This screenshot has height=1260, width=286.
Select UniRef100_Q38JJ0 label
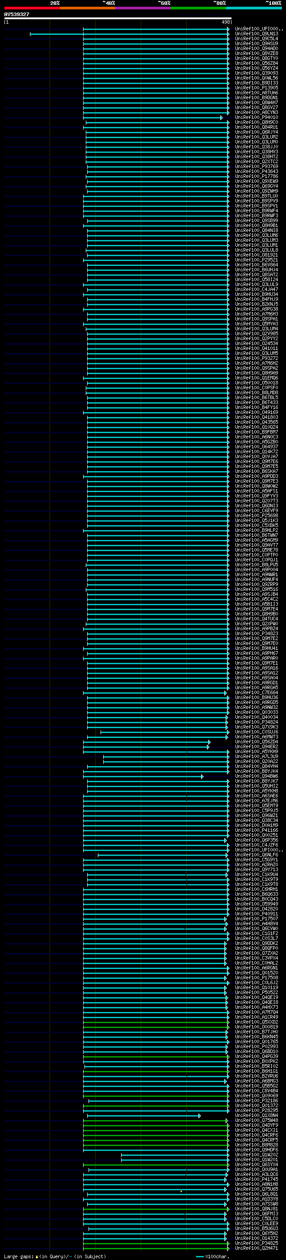(x=257, y=147)
